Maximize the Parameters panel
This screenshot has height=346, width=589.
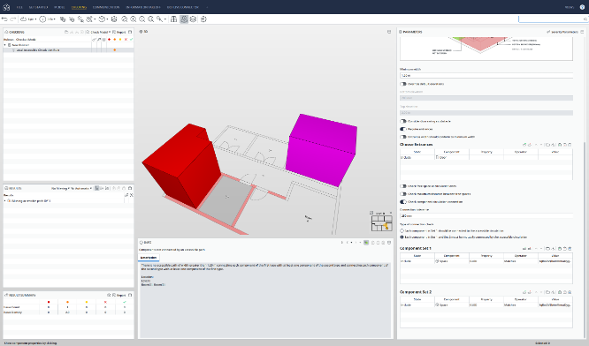coord(582,32)
